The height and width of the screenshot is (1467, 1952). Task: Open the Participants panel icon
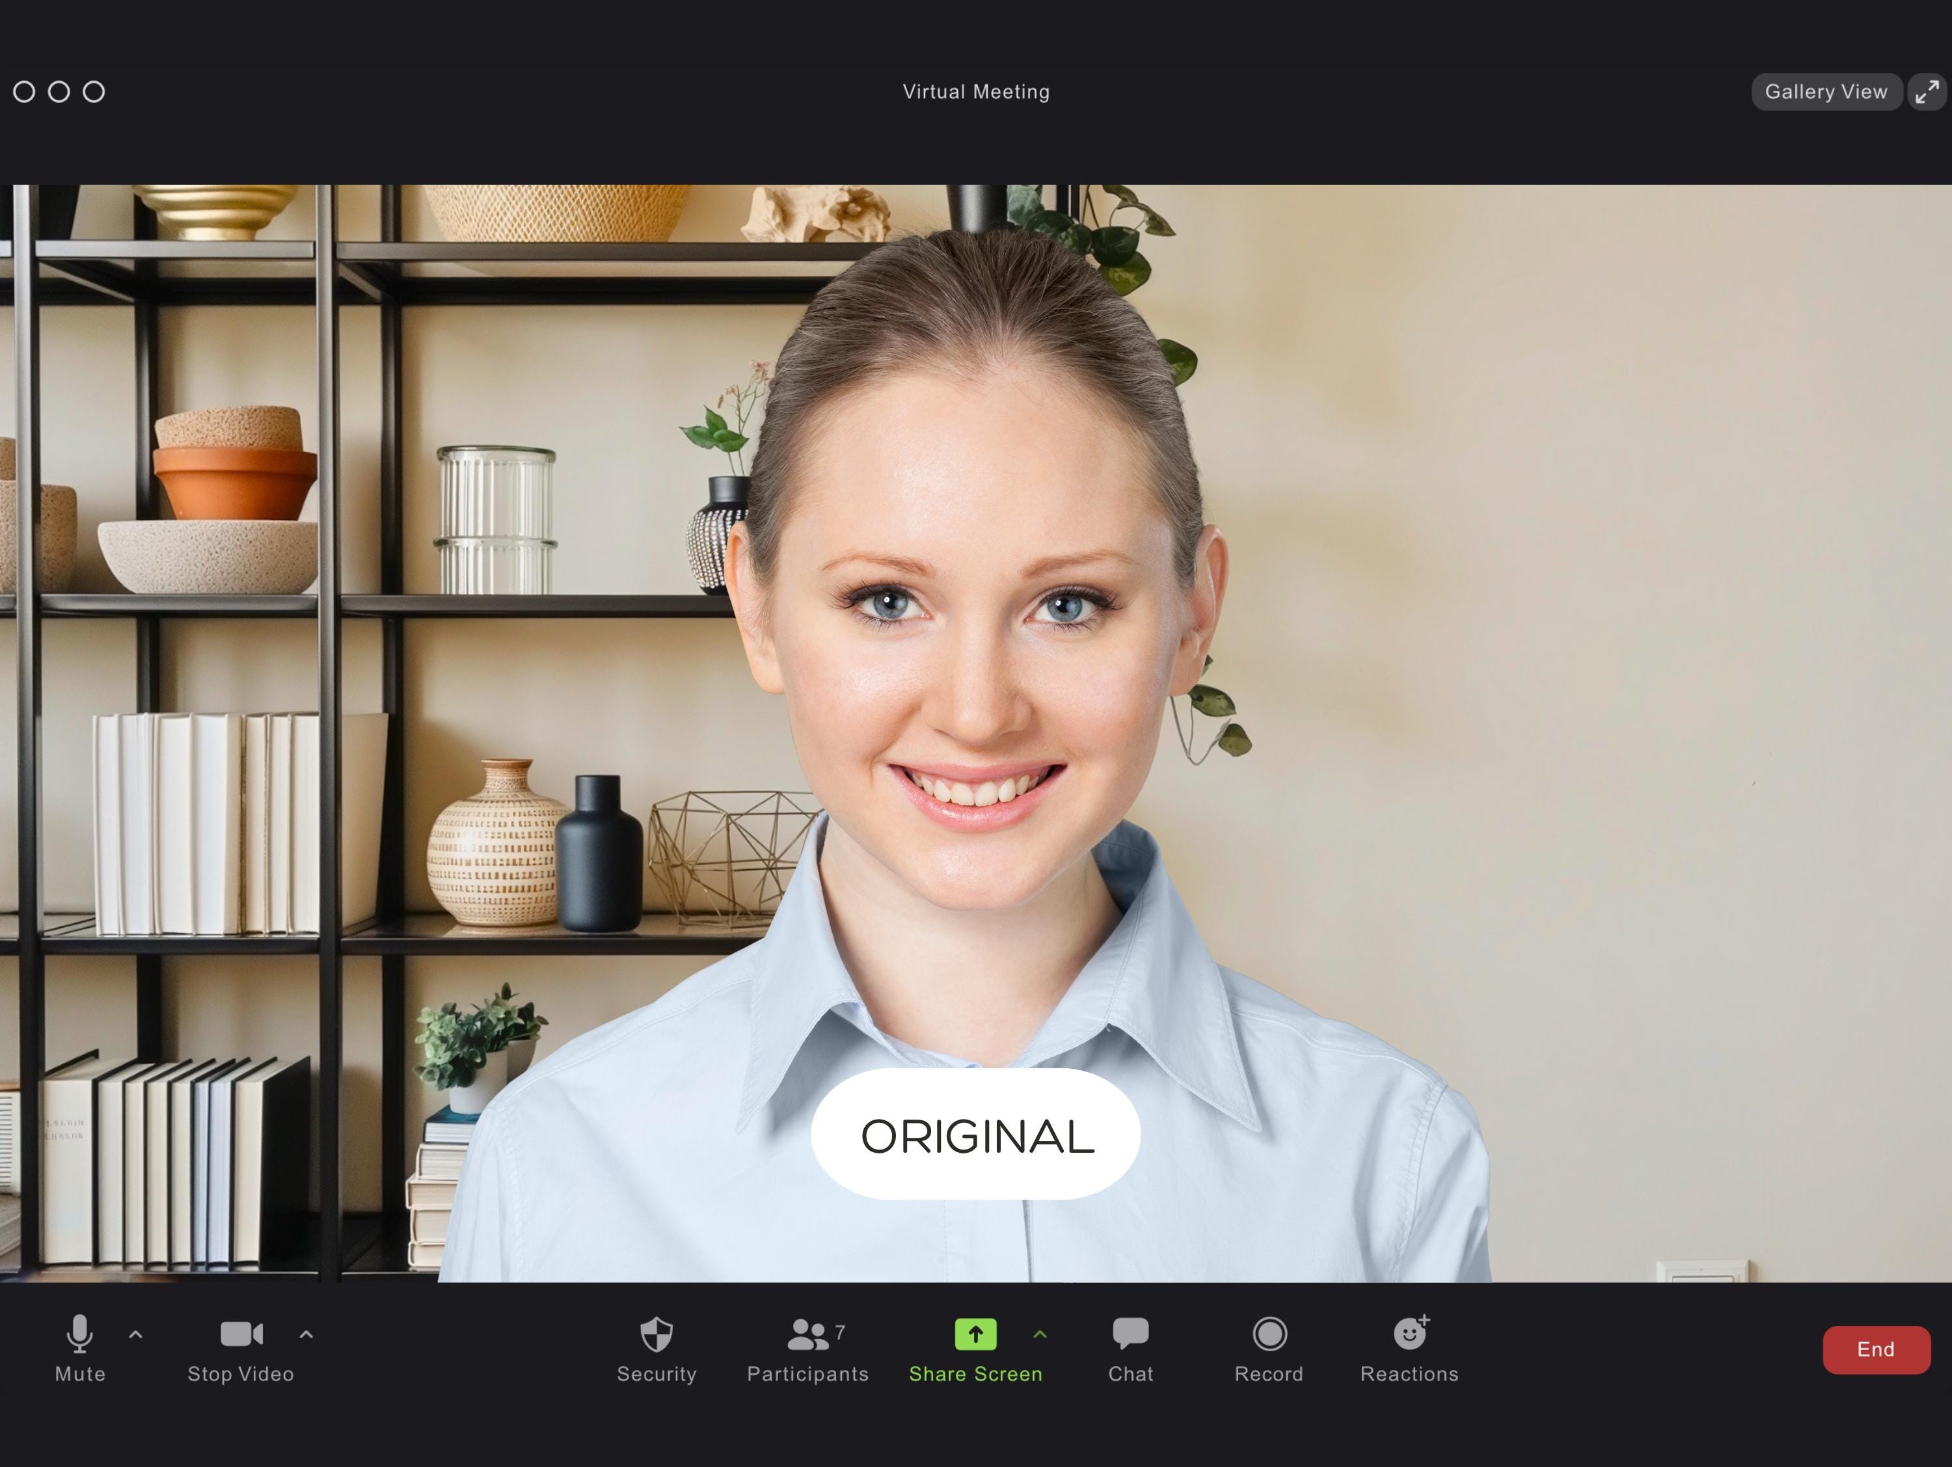tap(807, 1334)
